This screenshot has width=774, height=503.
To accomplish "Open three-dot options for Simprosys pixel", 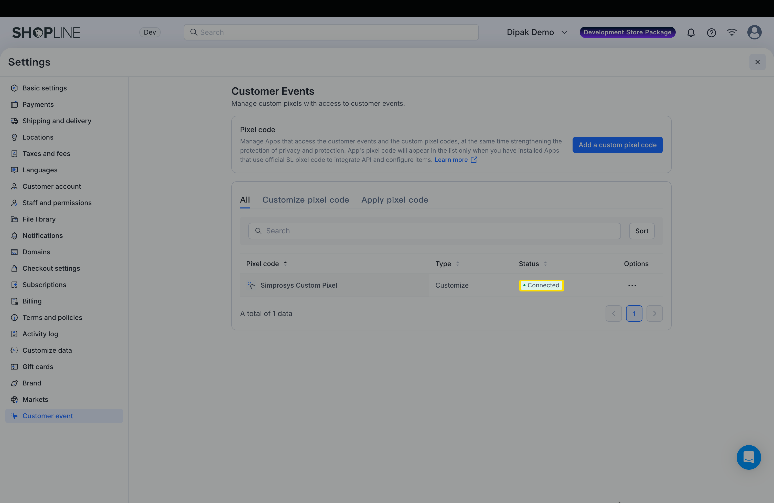I will coord(632,285).
